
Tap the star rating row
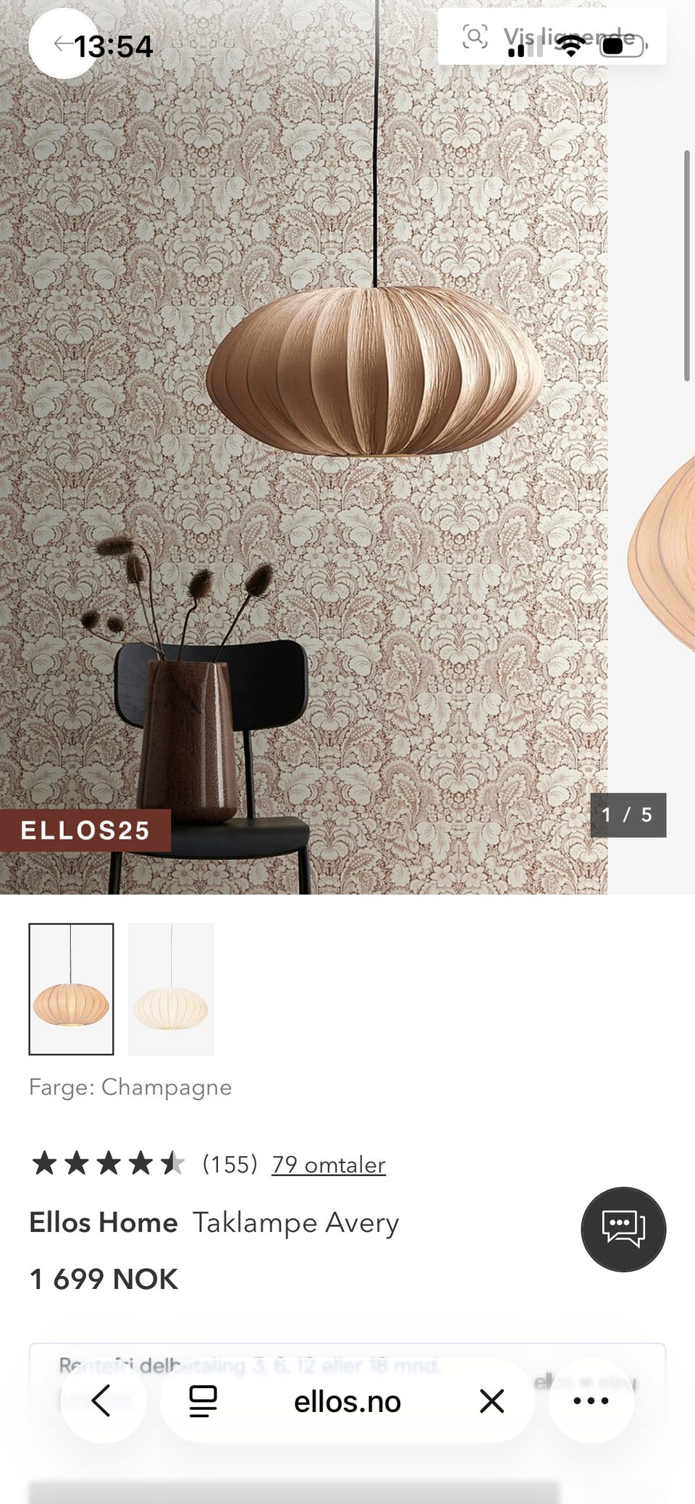coord(107,1164)
